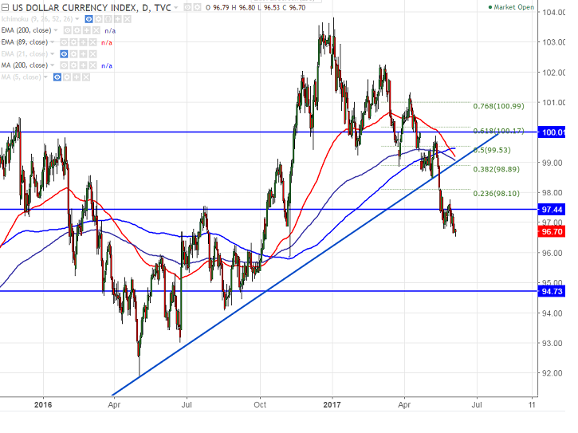The image size is (578, 433).
Task: Click the plus icon on EMA (89, close) row
Action: coord(83,42)
